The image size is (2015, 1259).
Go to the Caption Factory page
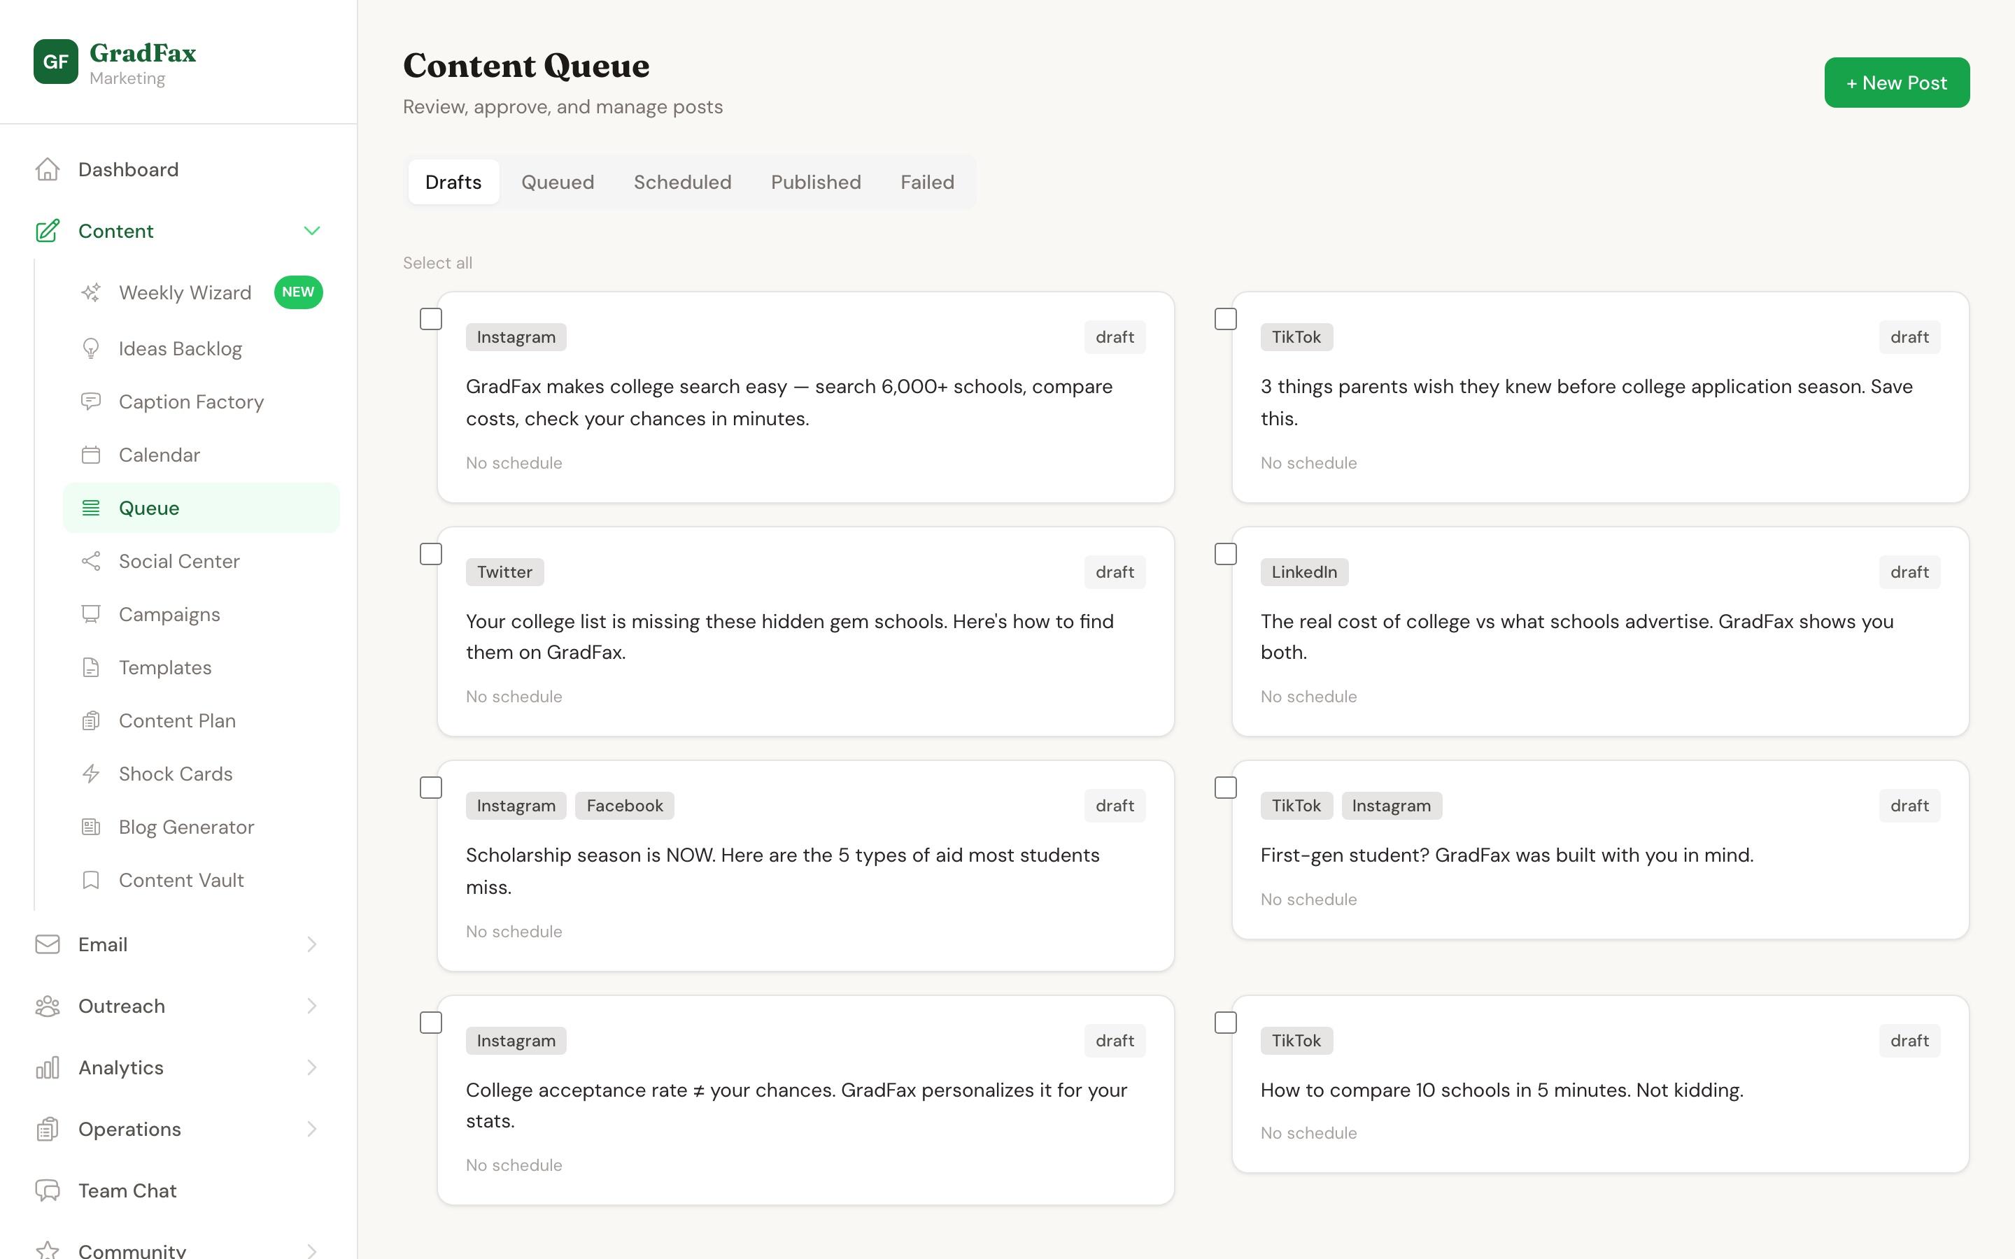pos(201,401)
